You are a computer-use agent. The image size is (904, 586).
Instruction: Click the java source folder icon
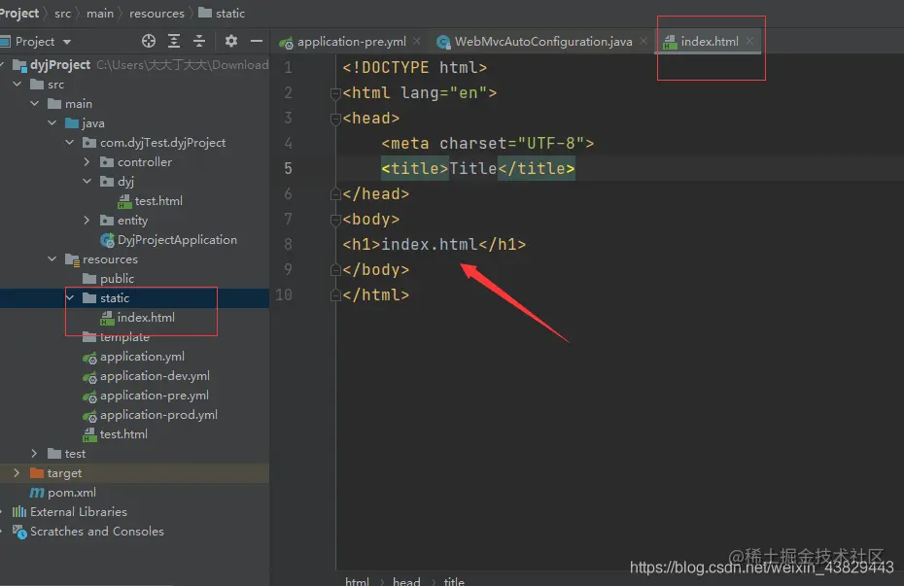click(72, 123)
